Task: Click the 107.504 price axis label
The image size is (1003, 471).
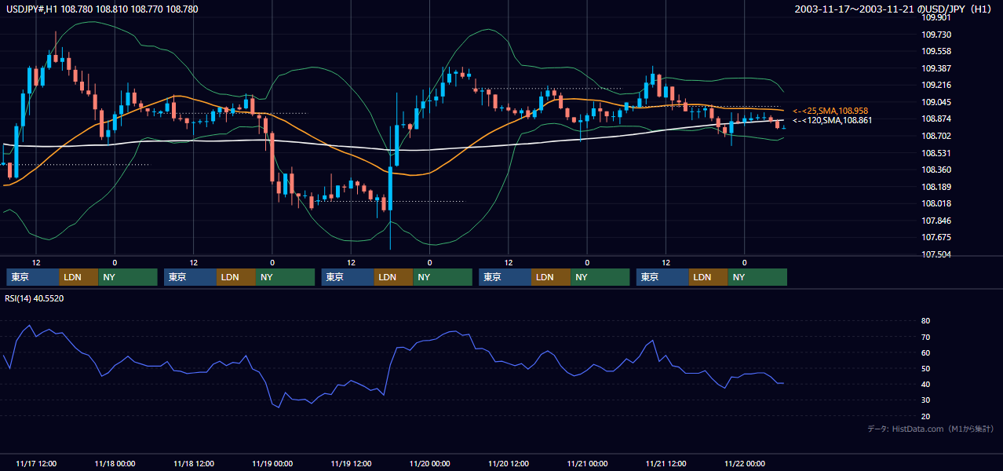Action: pyautogui.click(x=936, y=254)
